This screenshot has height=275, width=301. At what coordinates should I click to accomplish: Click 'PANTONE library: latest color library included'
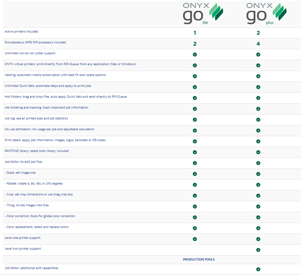(37, 151)
